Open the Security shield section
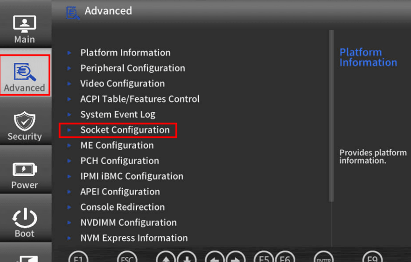 [x=25, y=126]
